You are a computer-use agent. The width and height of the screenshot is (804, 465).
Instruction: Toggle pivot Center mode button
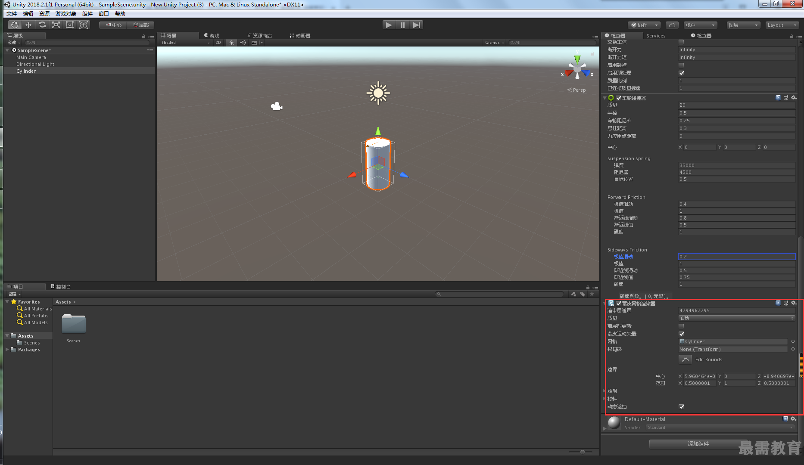pos(113,25)
